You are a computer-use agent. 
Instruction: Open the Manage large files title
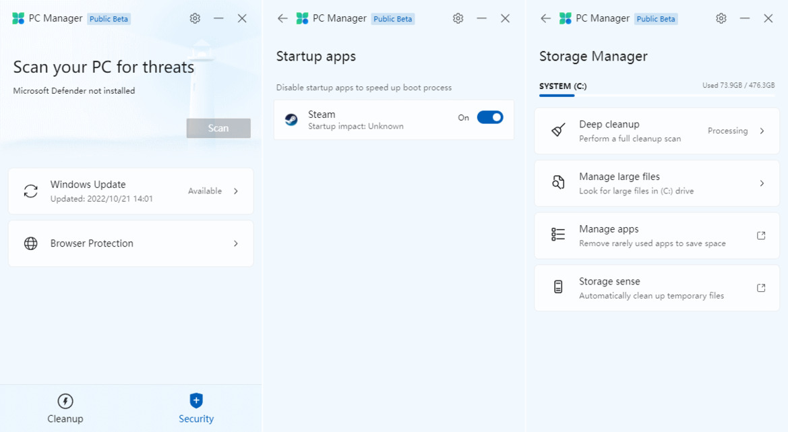619,177
